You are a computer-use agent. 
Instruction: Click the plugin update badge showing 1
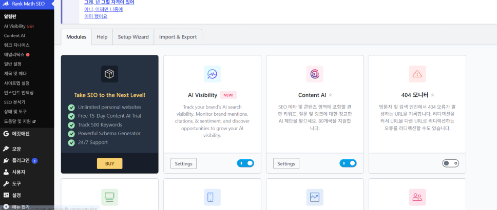34,161
